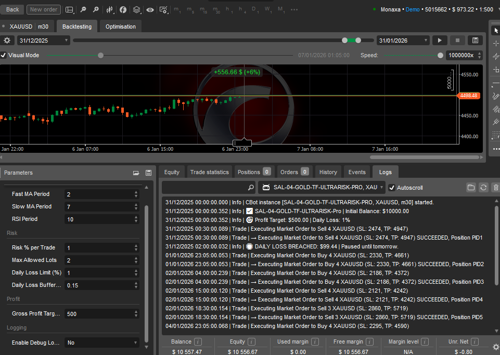Click the Back button
This screenshot has width=500, height=355.
12,9
